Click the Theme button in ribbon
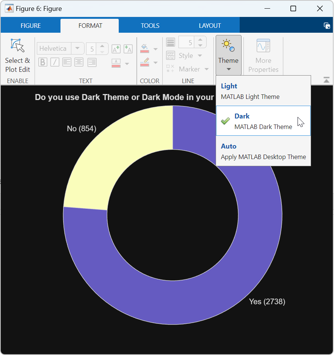Screen dimensions: 334x355 pos(228,55)
